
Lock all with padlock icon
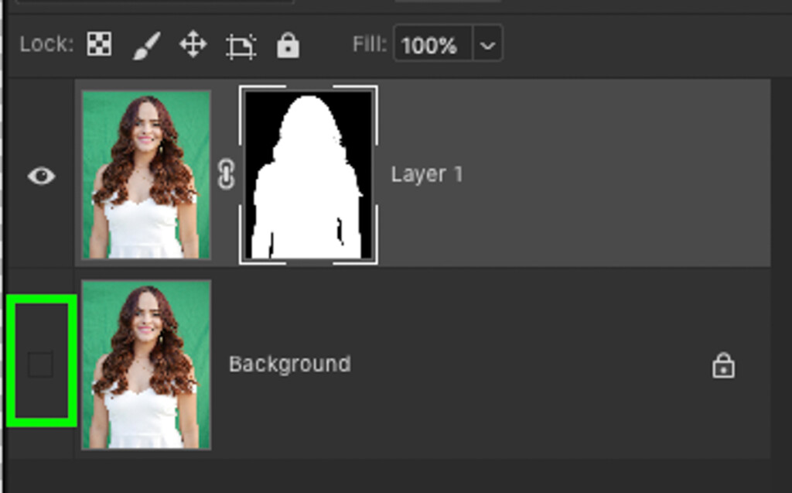point(288,46)
